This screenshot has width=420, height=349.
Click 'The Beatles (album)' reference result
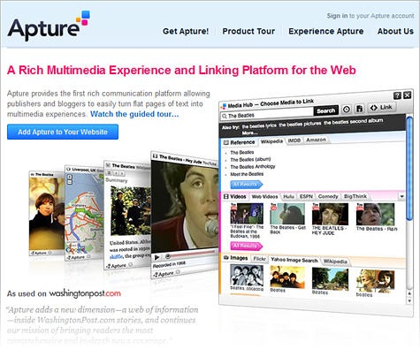click(250, 159)
